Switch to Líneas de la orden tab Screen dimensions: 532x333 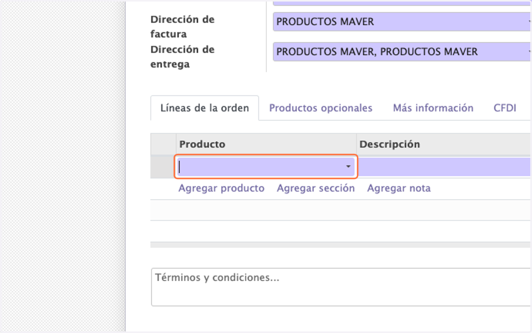click(x=204, y=108)
